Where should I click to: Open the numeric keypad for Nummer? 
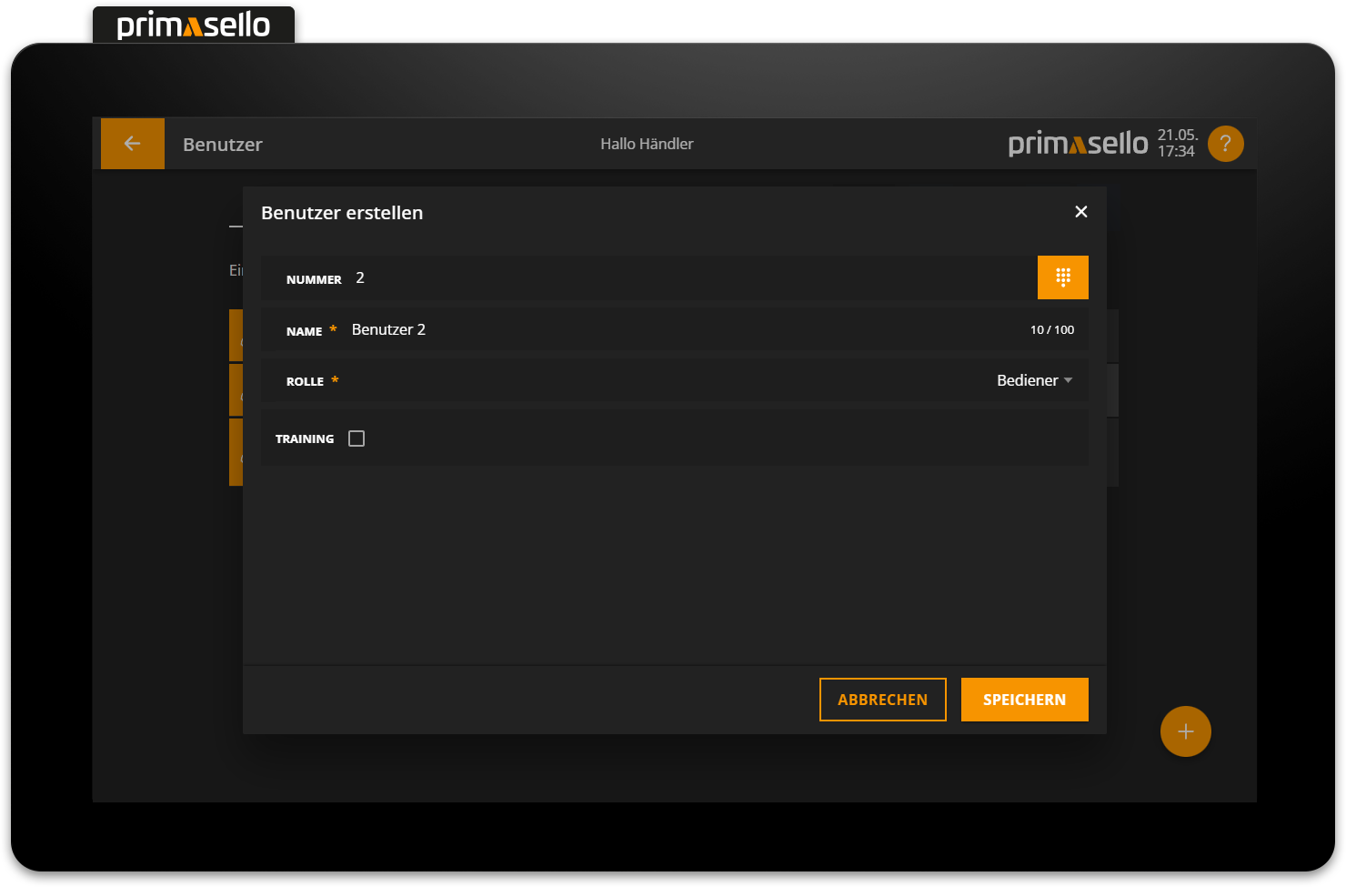[x=1062, y=277]
